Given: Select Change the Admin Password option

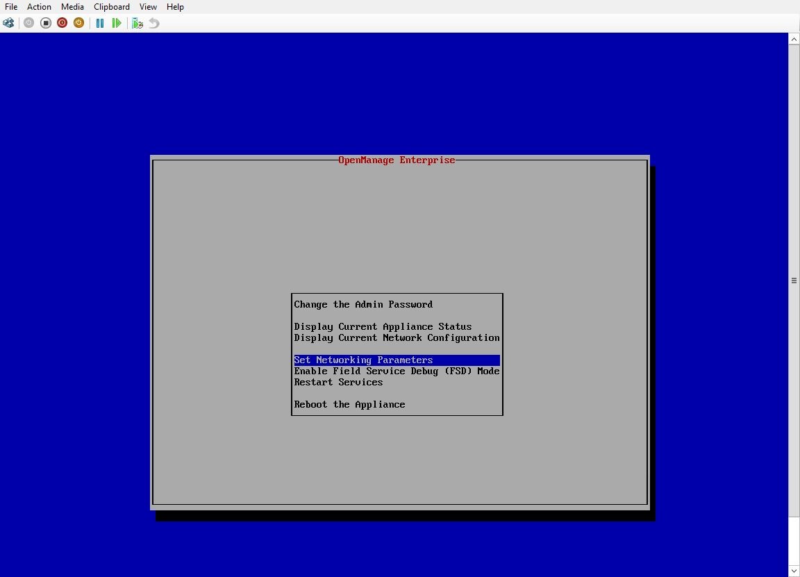Looking at the screenshot, I should tap(363, 304).
